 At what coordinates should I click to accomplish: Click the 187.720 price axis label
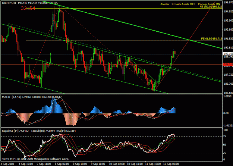coord(229,75)
